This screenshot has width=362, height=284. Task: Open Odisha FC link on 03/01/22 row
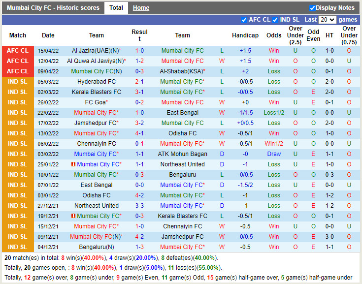(97, 195)
